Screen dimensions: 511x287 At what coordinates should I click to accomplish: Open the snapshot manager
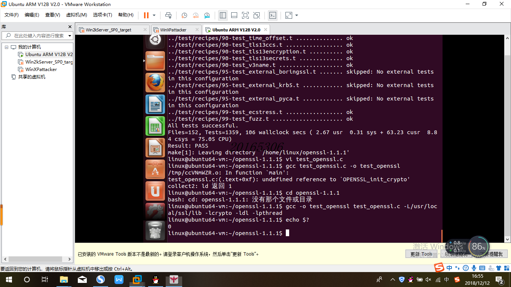point(207,15)
